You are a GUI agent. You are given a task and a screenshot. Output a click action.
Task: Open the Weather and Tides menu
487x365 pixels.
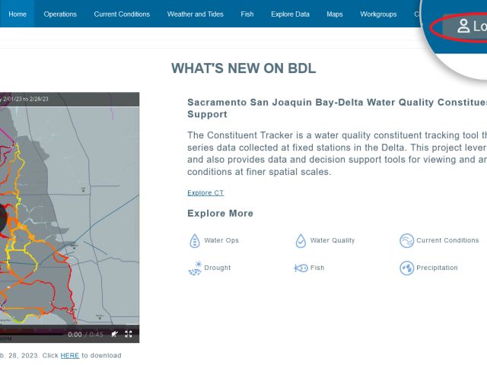coord(195,14)
